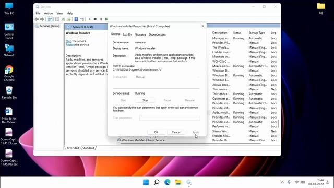Select Services (Local) in the console tree
Screen dimensions: 334x188
[x=49, y=26]
